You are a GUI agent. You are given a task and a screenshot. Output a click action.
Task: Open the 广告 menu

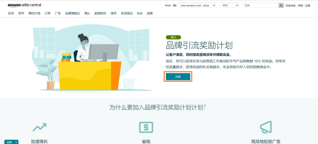tap(58, 13)
